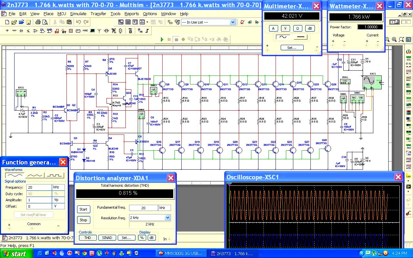Open the Options menu
413x258 pixels.
click(150, 14)
